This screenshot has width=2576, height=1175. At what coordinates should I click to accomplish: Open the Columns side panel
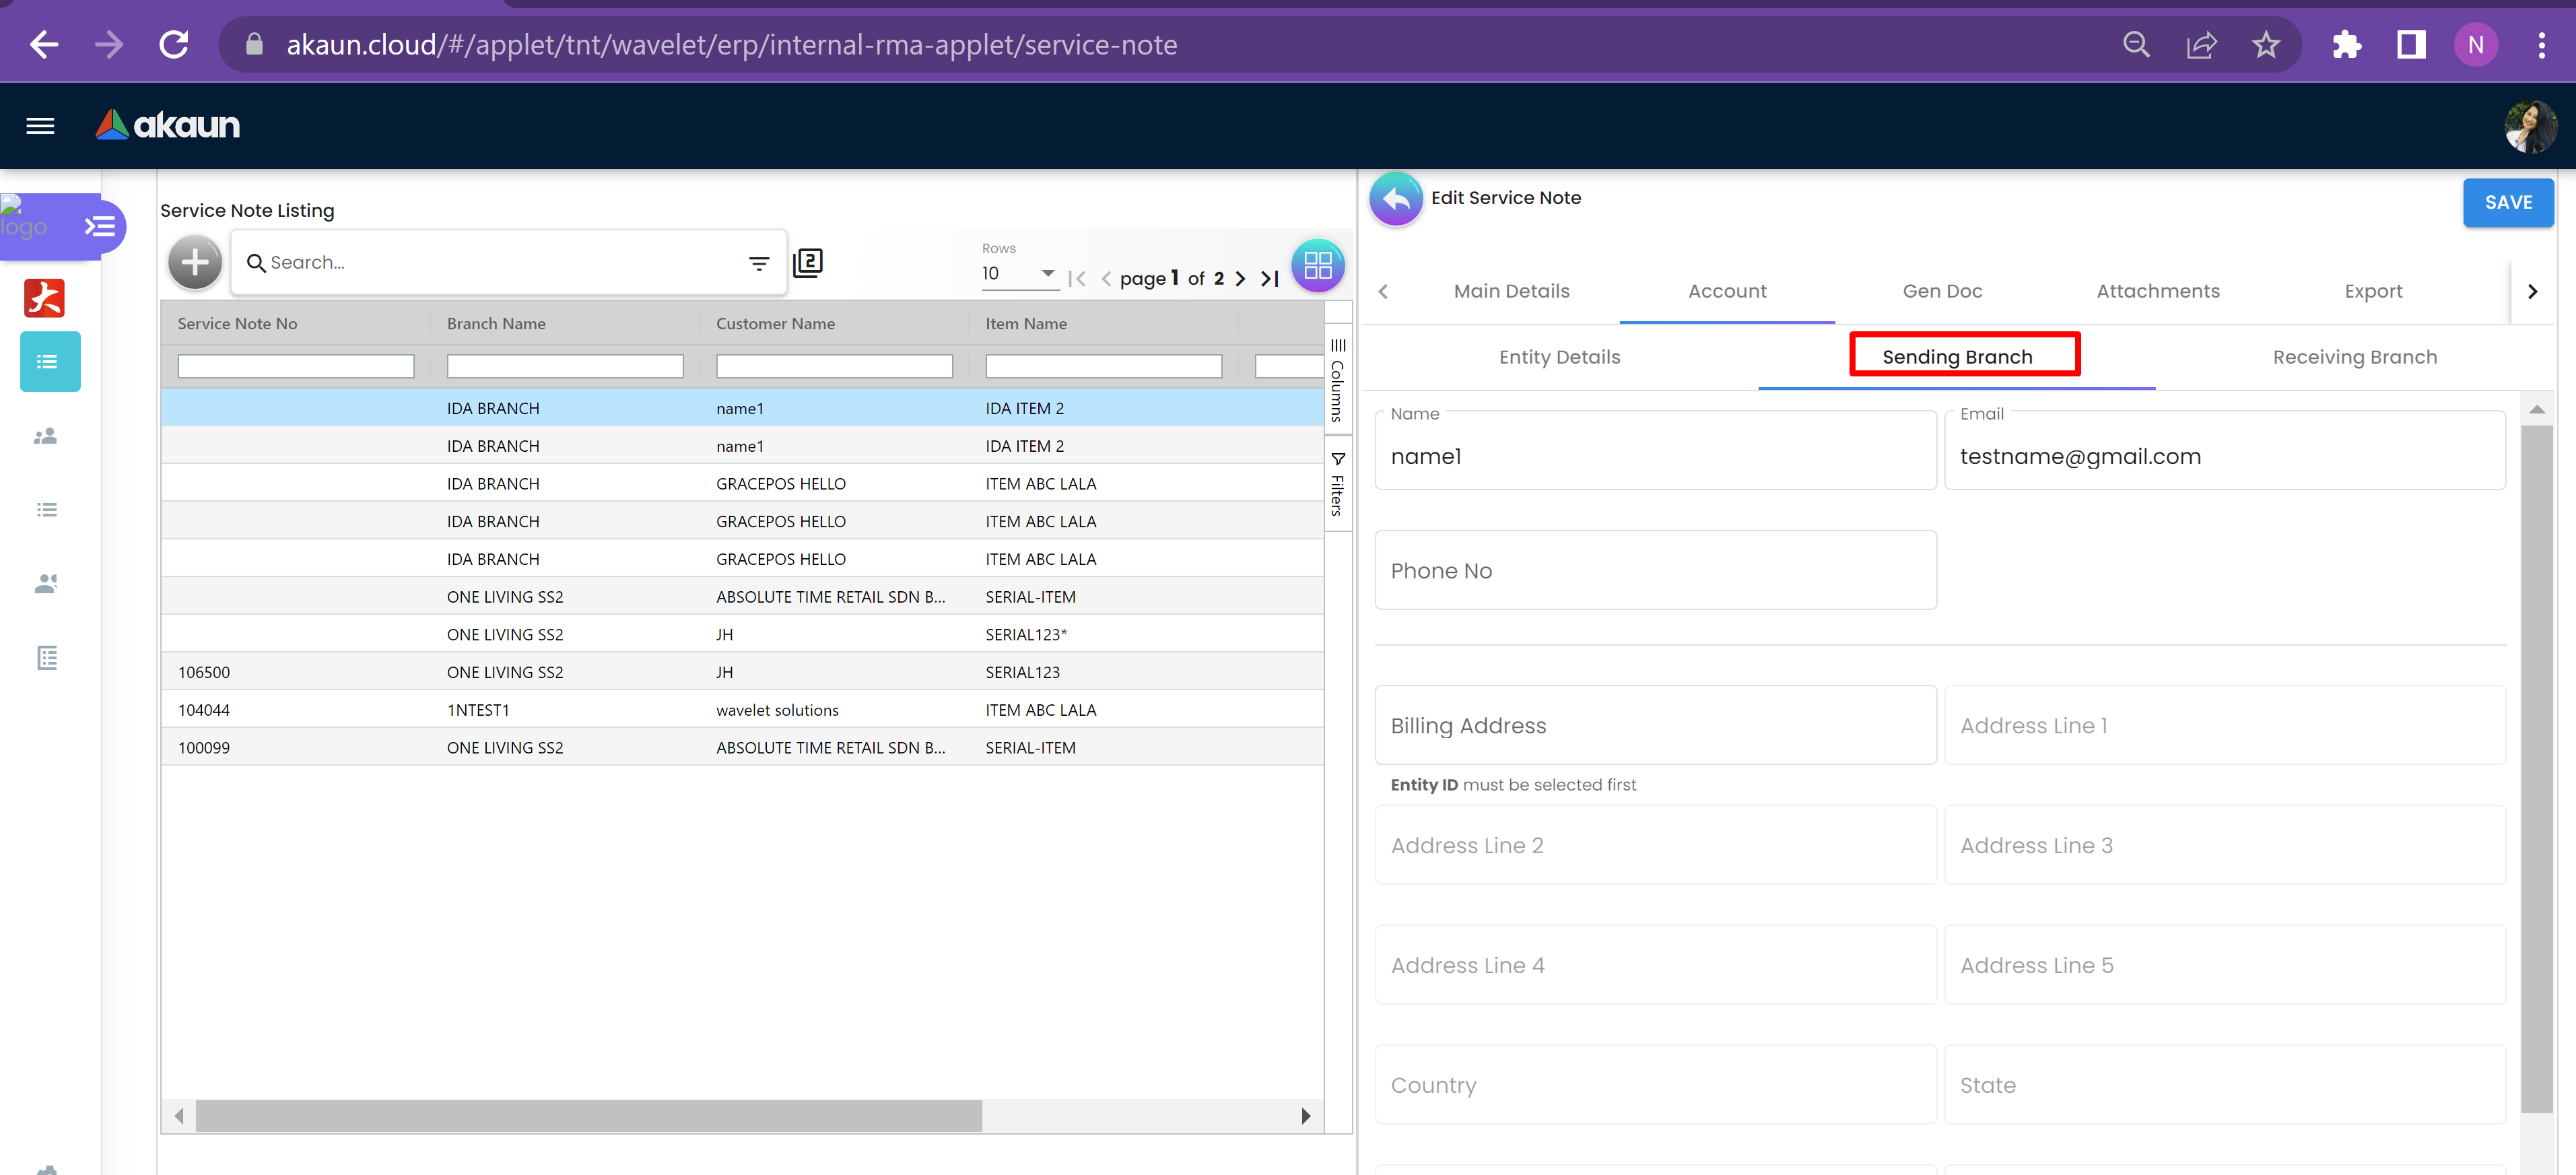point(1337,380)
